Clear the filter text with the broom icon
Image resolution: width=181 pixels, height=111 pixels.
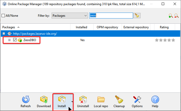coord(137,15)
